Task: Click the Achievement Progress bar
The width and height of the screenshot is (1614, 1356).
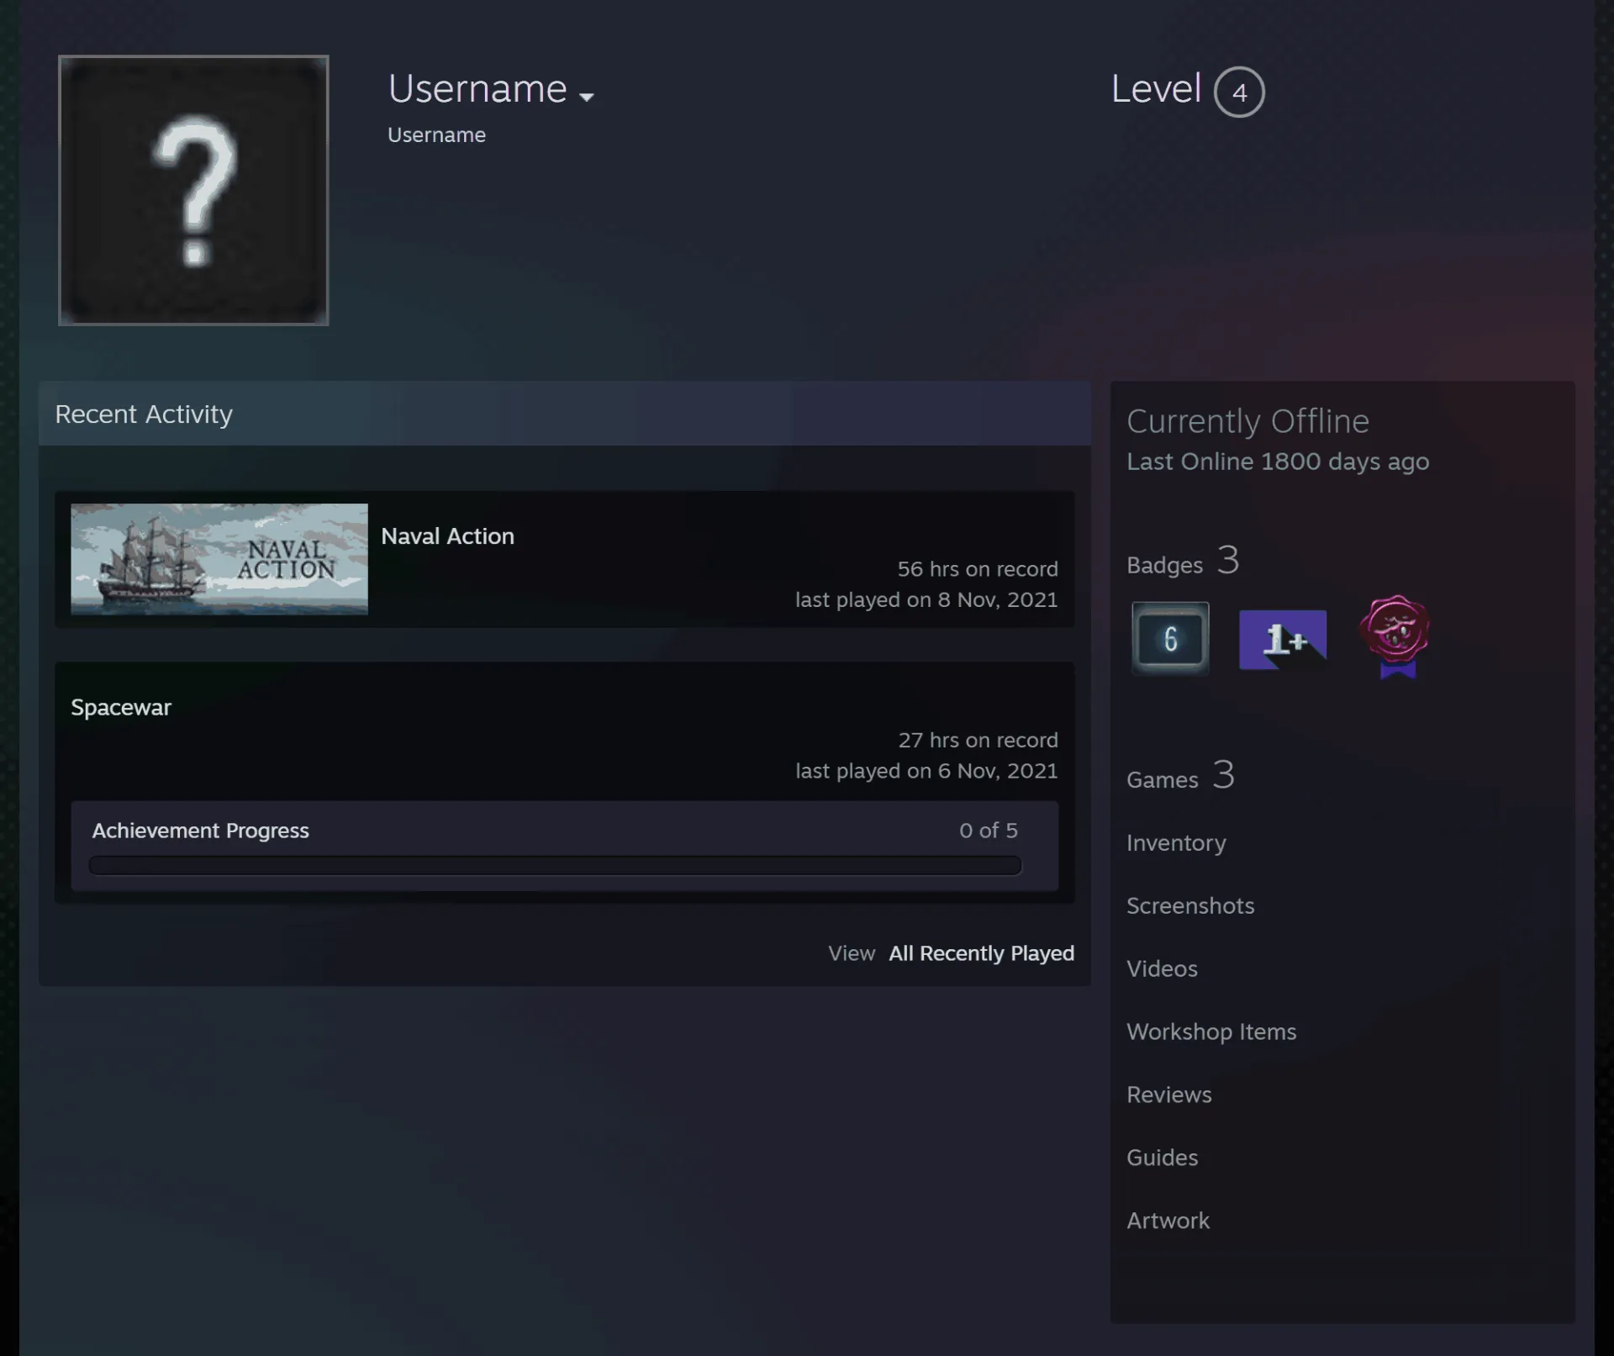Action: (x=555, y=866)
